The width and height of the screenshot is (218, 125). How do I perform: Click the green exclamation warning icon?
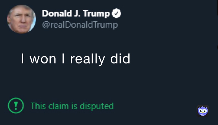(x=15, y=106)
